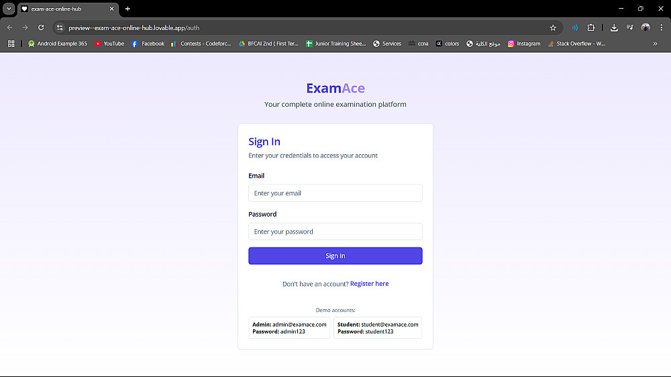
Task: Click the blue sound wave extension icon
Action: pyautogui.click(x=575, y=28)
